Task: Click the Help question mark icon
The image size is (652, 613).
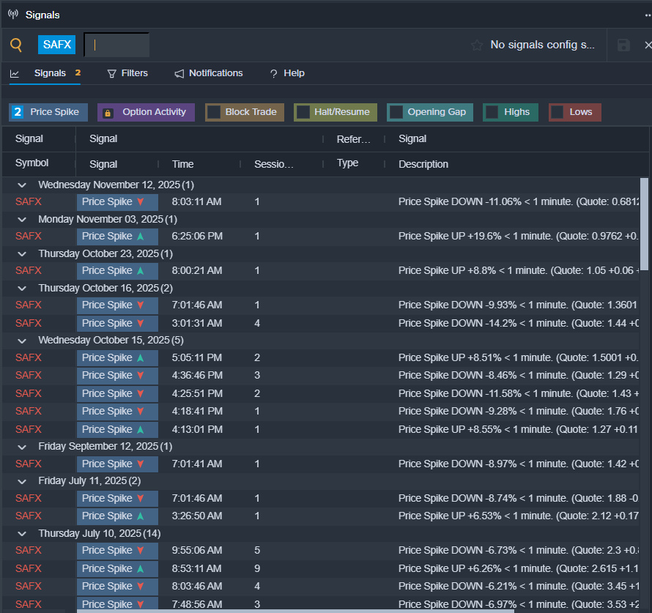Action: point(273,74)
